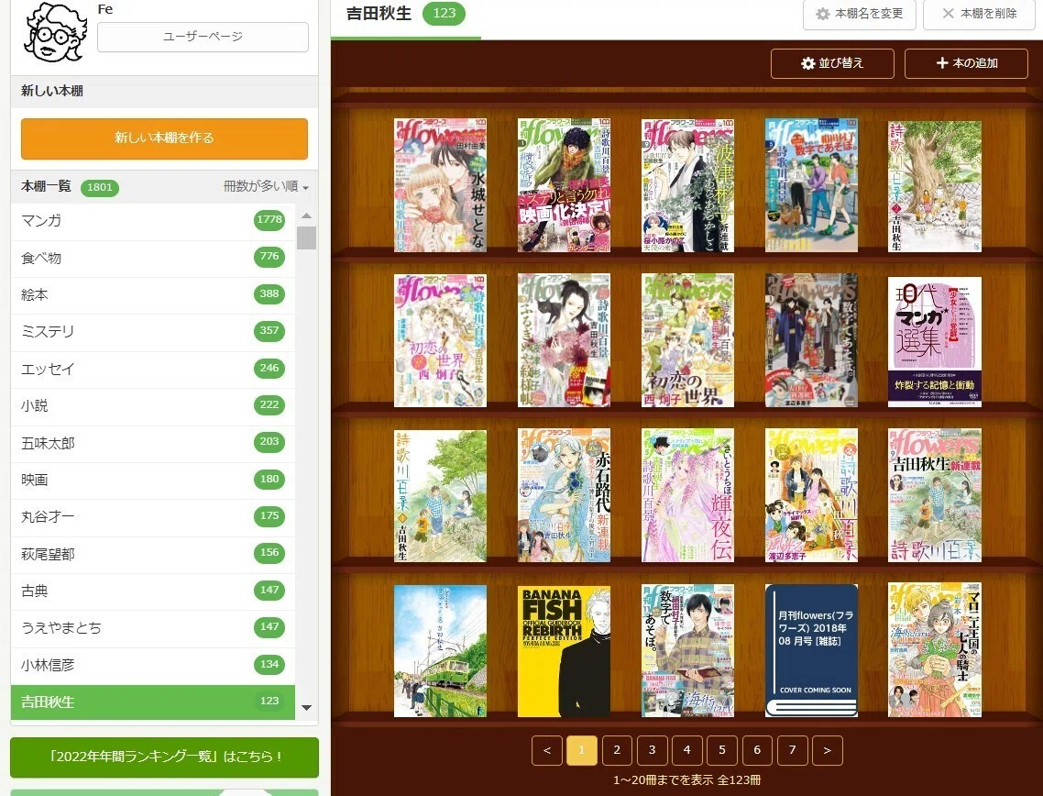Open 詩歌川百景 volume one cover
Viewport: 1043px width, 796px height.
coord(440,496)
